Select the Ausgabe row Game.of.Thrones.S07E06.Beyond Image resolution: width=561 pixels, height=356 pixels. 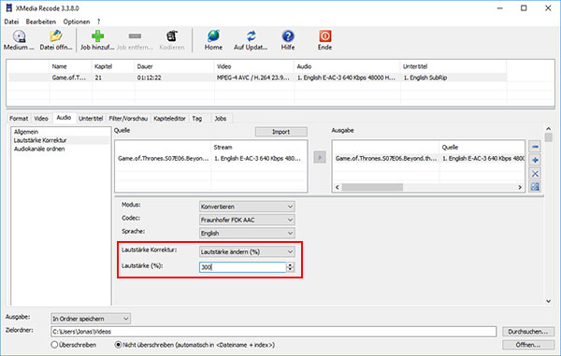(x=428, y=158)
